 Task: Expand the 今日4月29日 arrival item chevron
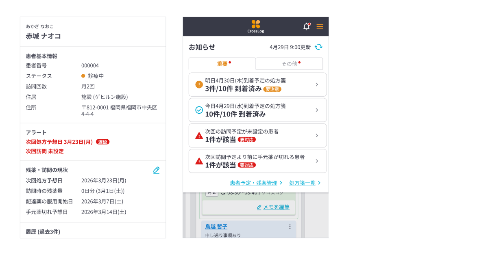point(317,110)
